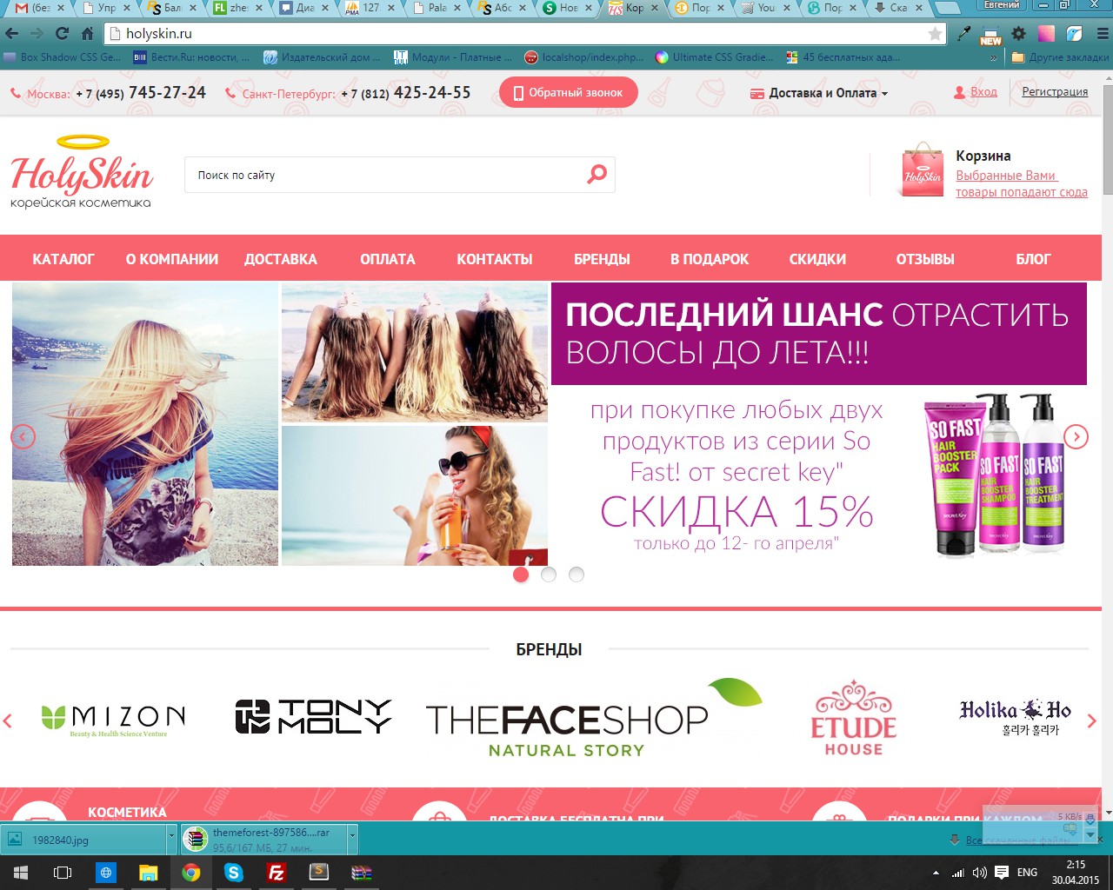Click the magnifier search icon on site
1113x890 pixels.
click(x=596, y=175)
